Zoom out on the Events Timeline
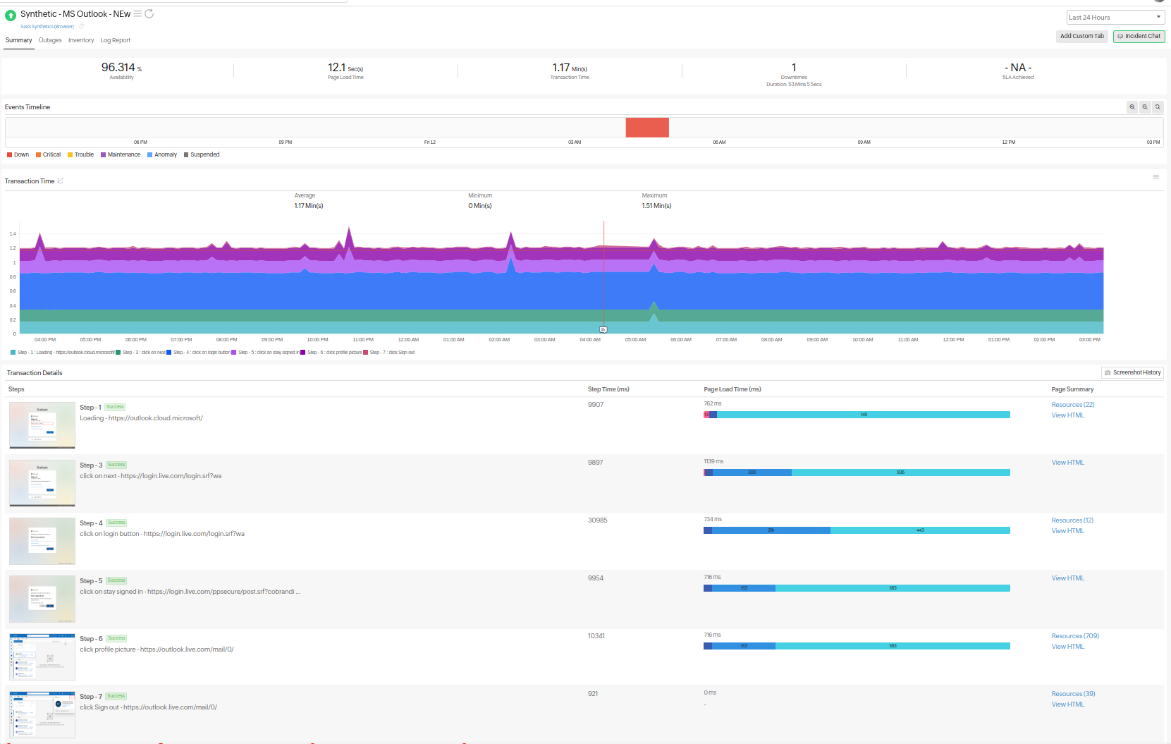The height and width of the screenshot is (744, 1171). pyautogui.click(x=1145, y=107)
